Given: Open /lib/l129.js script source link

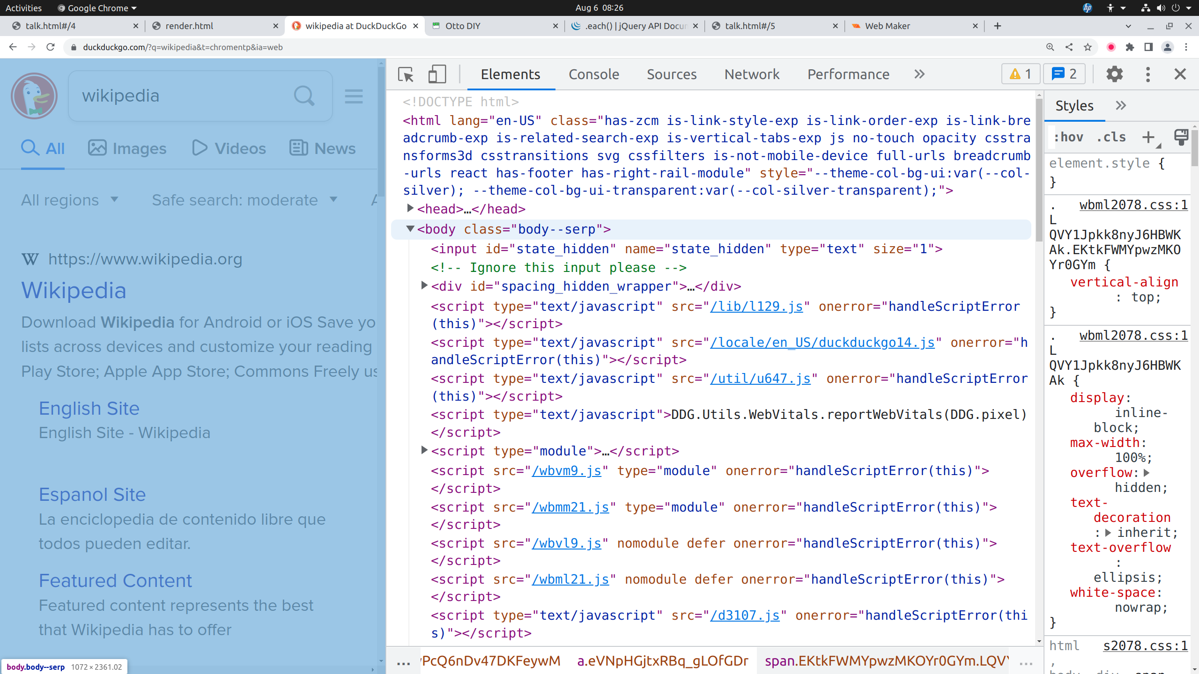Looking at the screenshot, I should 756,307.
